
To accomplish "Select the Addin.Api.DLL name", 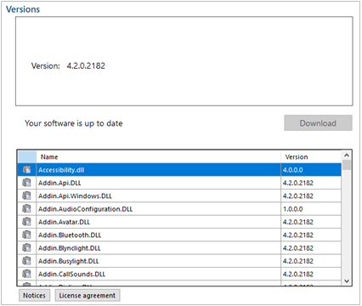I will [x=59, y=183].
